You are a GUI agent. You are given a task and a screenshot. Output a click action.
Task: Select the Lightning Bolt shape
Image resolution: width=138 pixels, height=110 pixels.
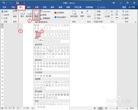(59, 54)
